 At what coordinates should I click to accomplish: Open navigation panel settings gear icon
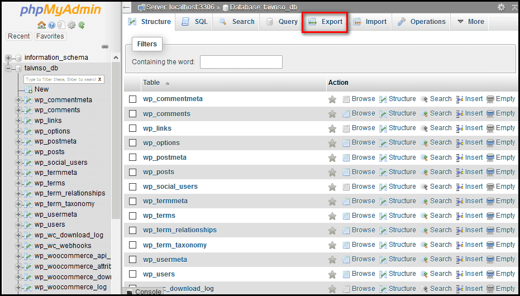point(71,25)
